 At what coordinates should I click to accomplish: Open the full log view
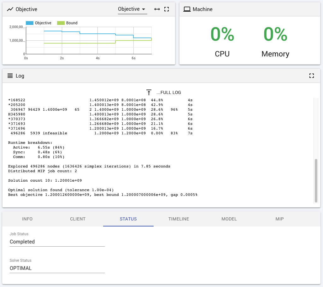pos(164,92)
